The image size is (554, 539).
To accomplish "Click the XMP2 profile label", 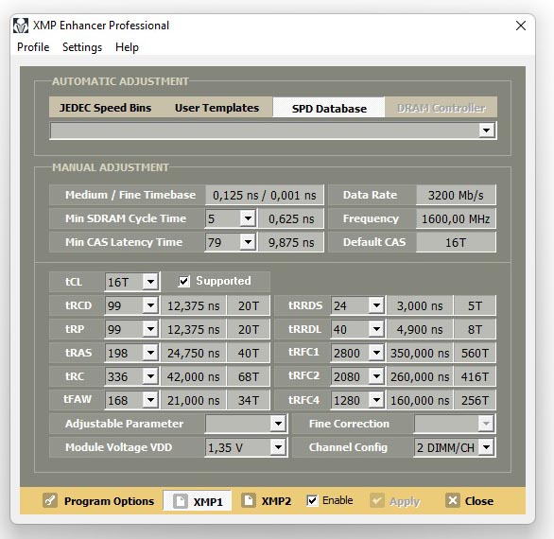I will pyautogui.click(x=276, y=501).
